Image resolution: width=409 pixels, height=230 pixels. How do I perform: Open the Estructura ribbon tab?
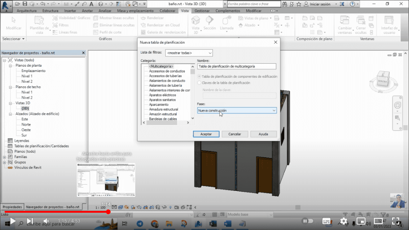tap(50, 11)
